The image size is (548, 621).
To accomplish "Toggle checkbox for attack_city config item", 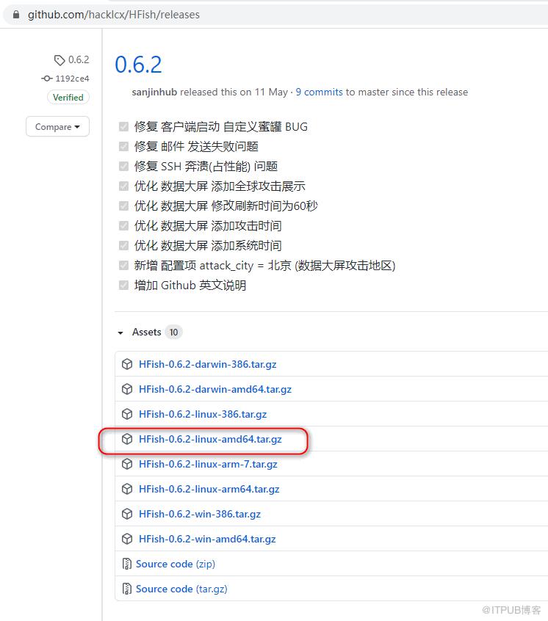I will coord(123,265).
